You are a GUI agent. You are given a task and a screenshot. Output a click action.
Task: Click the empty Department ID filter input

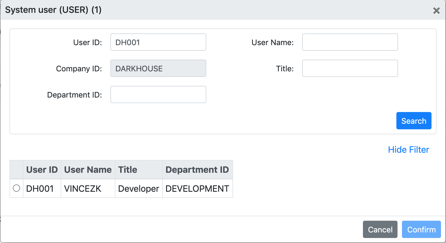click(158, 94)
